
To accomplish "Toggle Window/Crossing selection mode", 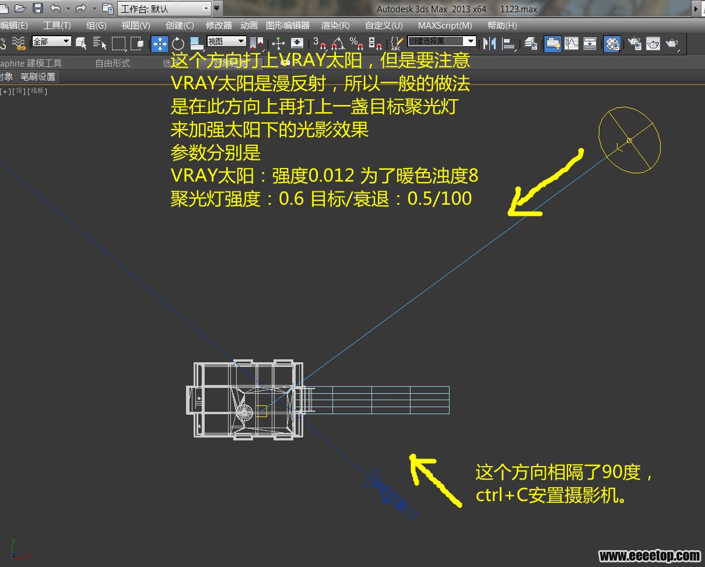I will 137,43.
